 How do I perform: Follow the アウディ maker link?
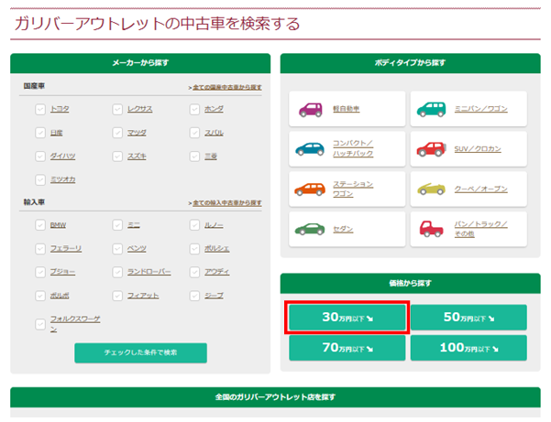click(x=217, y=272)
